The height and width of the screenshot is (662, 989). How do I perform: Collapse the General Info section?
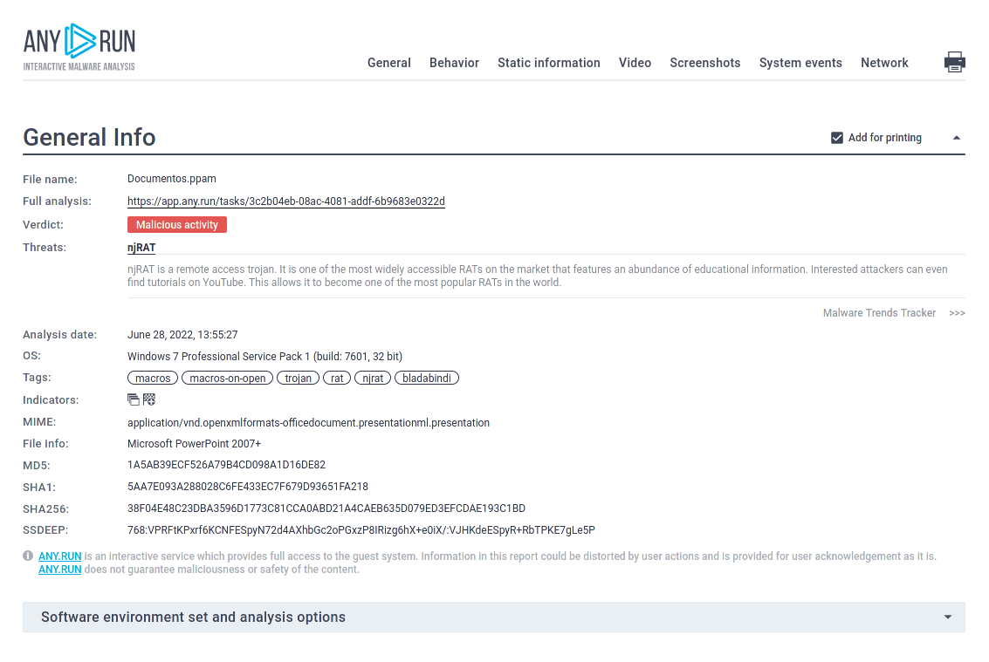point(957,137)
